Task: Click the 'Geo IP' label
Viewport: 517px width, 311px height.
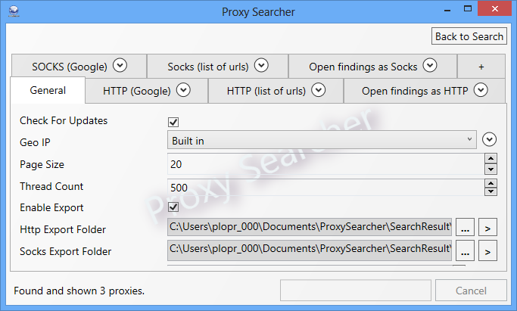Action: pyautogui.click(x=35, y=142)
